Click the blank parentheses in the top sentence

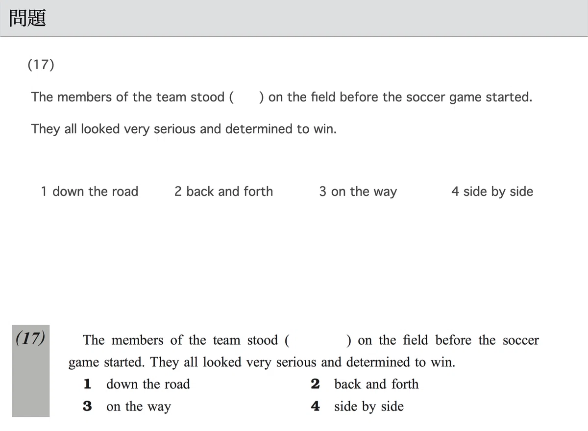pyautogui.click(x=247, y=97)
